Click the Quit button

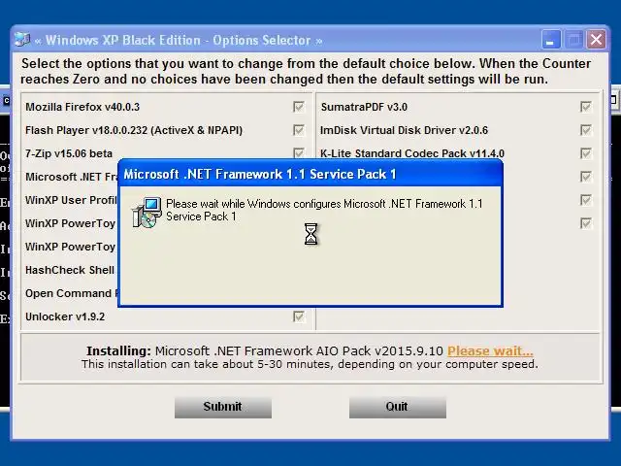tap(398, 407)
